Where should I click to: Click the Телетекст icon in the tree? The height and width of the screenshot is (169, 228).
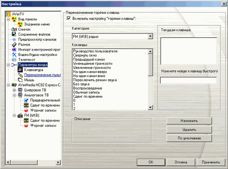pyautogui.click(x=14, y=60)
